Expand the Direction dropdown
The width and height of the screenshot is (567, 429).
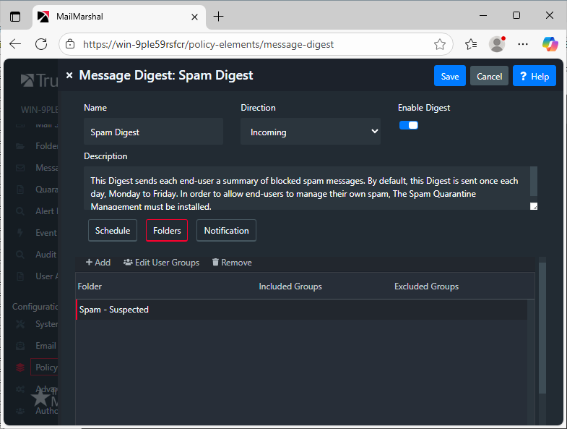(310, 132)
